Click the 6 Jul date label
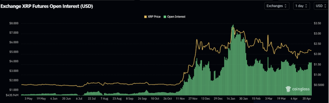Screen dimensions: 329x103 tap(79, 99)
